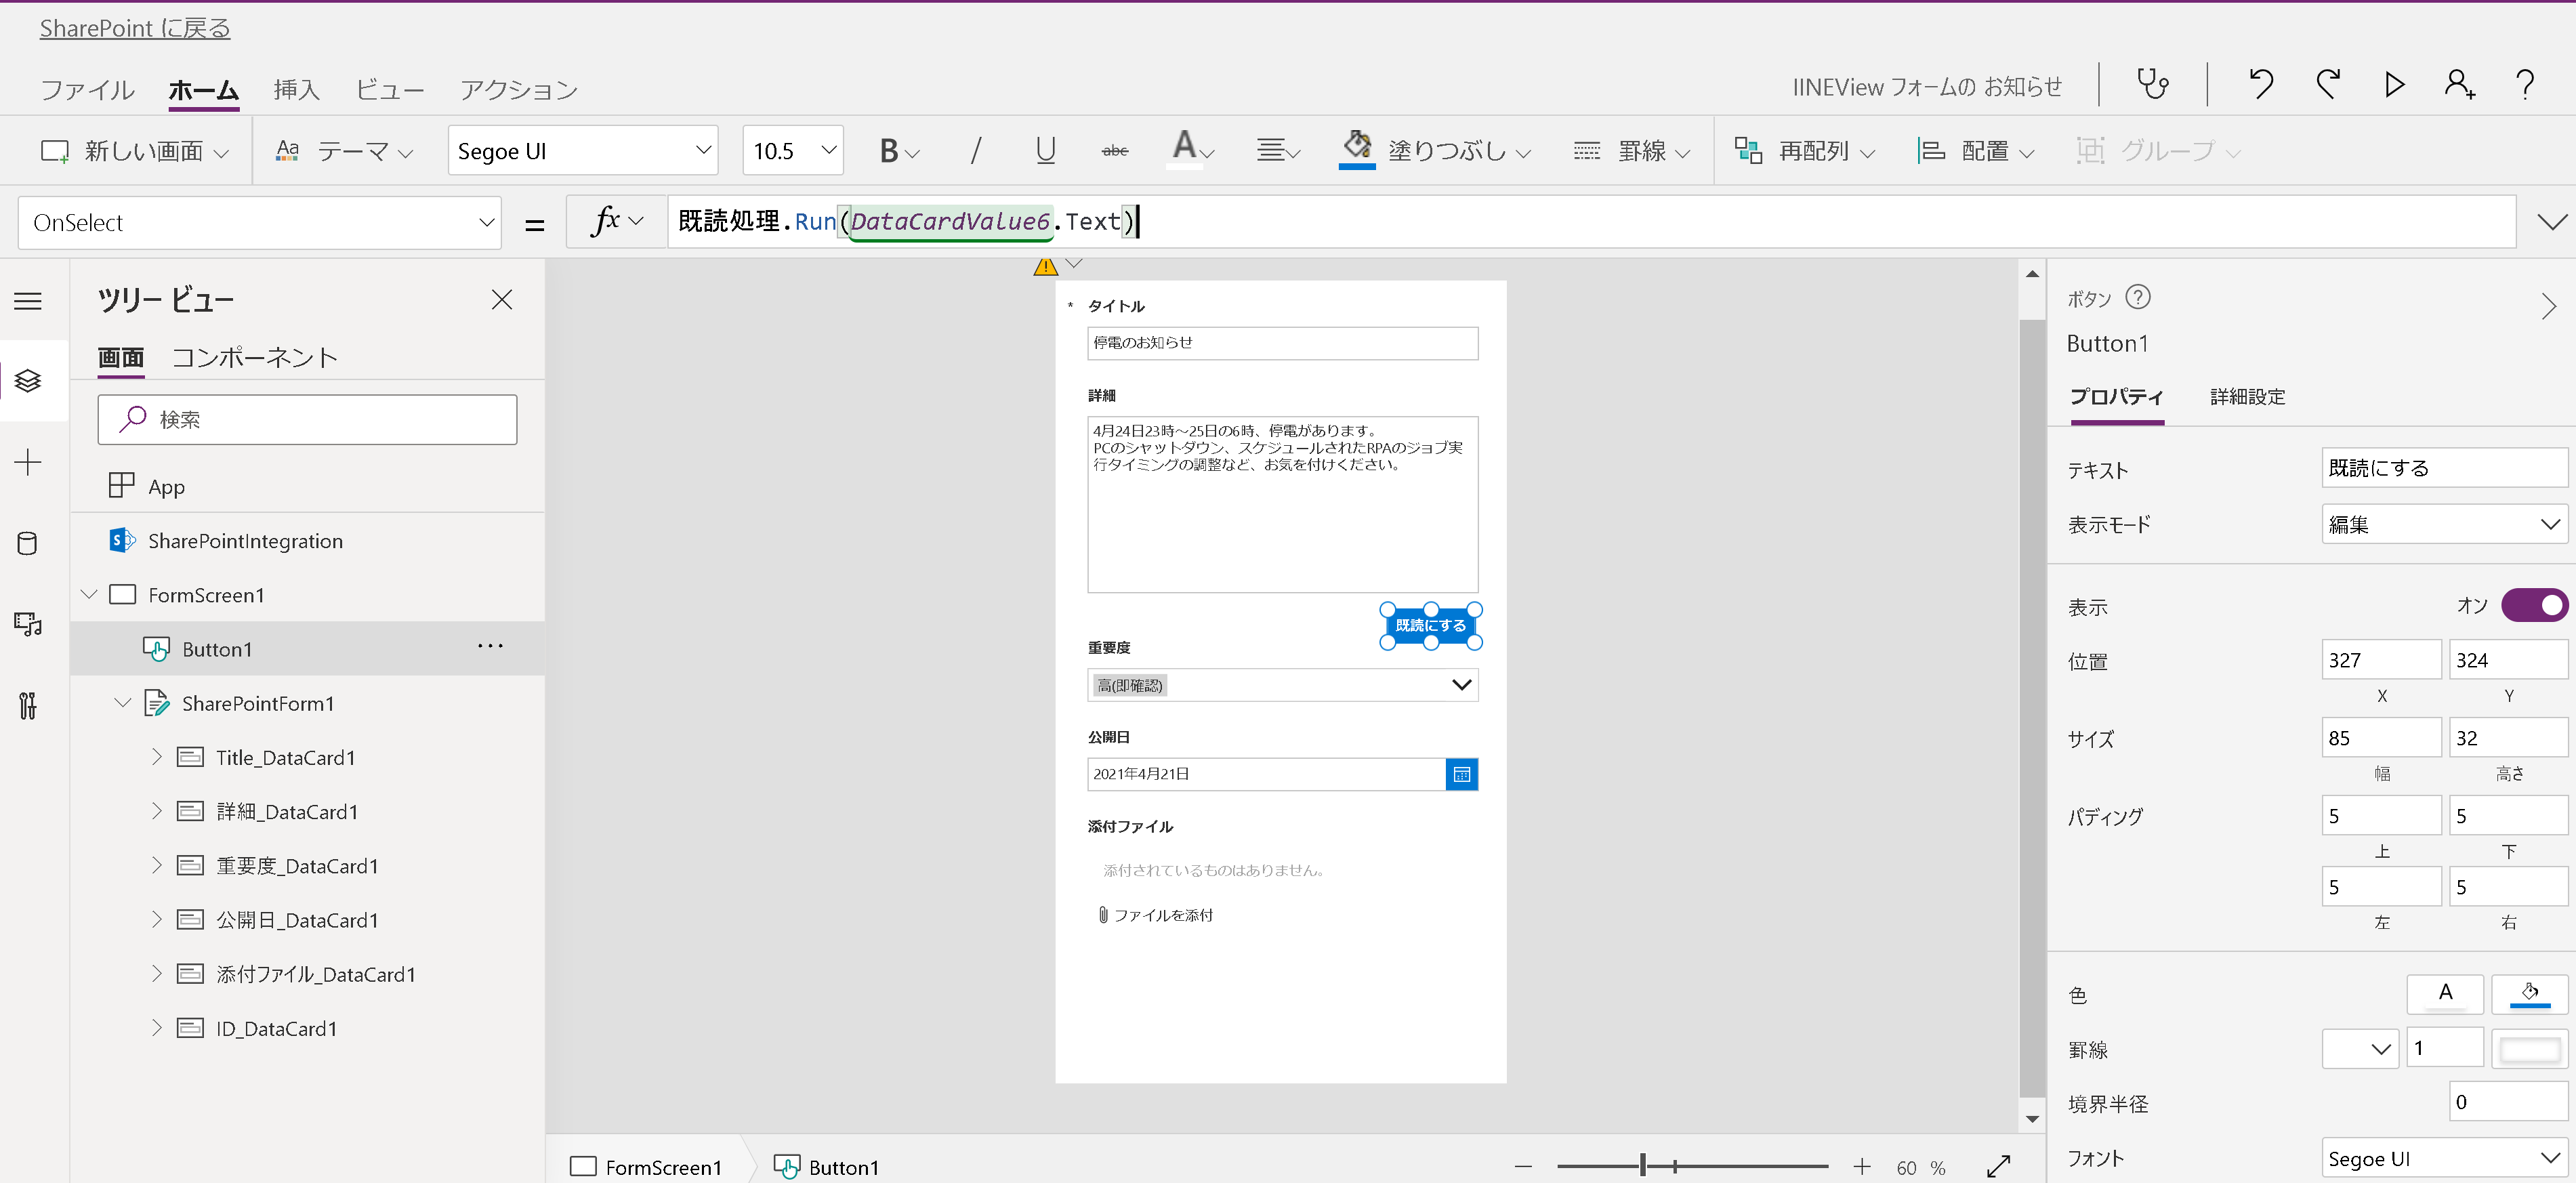Toggle the 表示 visibility switch off
2576x1183 pixels.
click(2533, 605)
